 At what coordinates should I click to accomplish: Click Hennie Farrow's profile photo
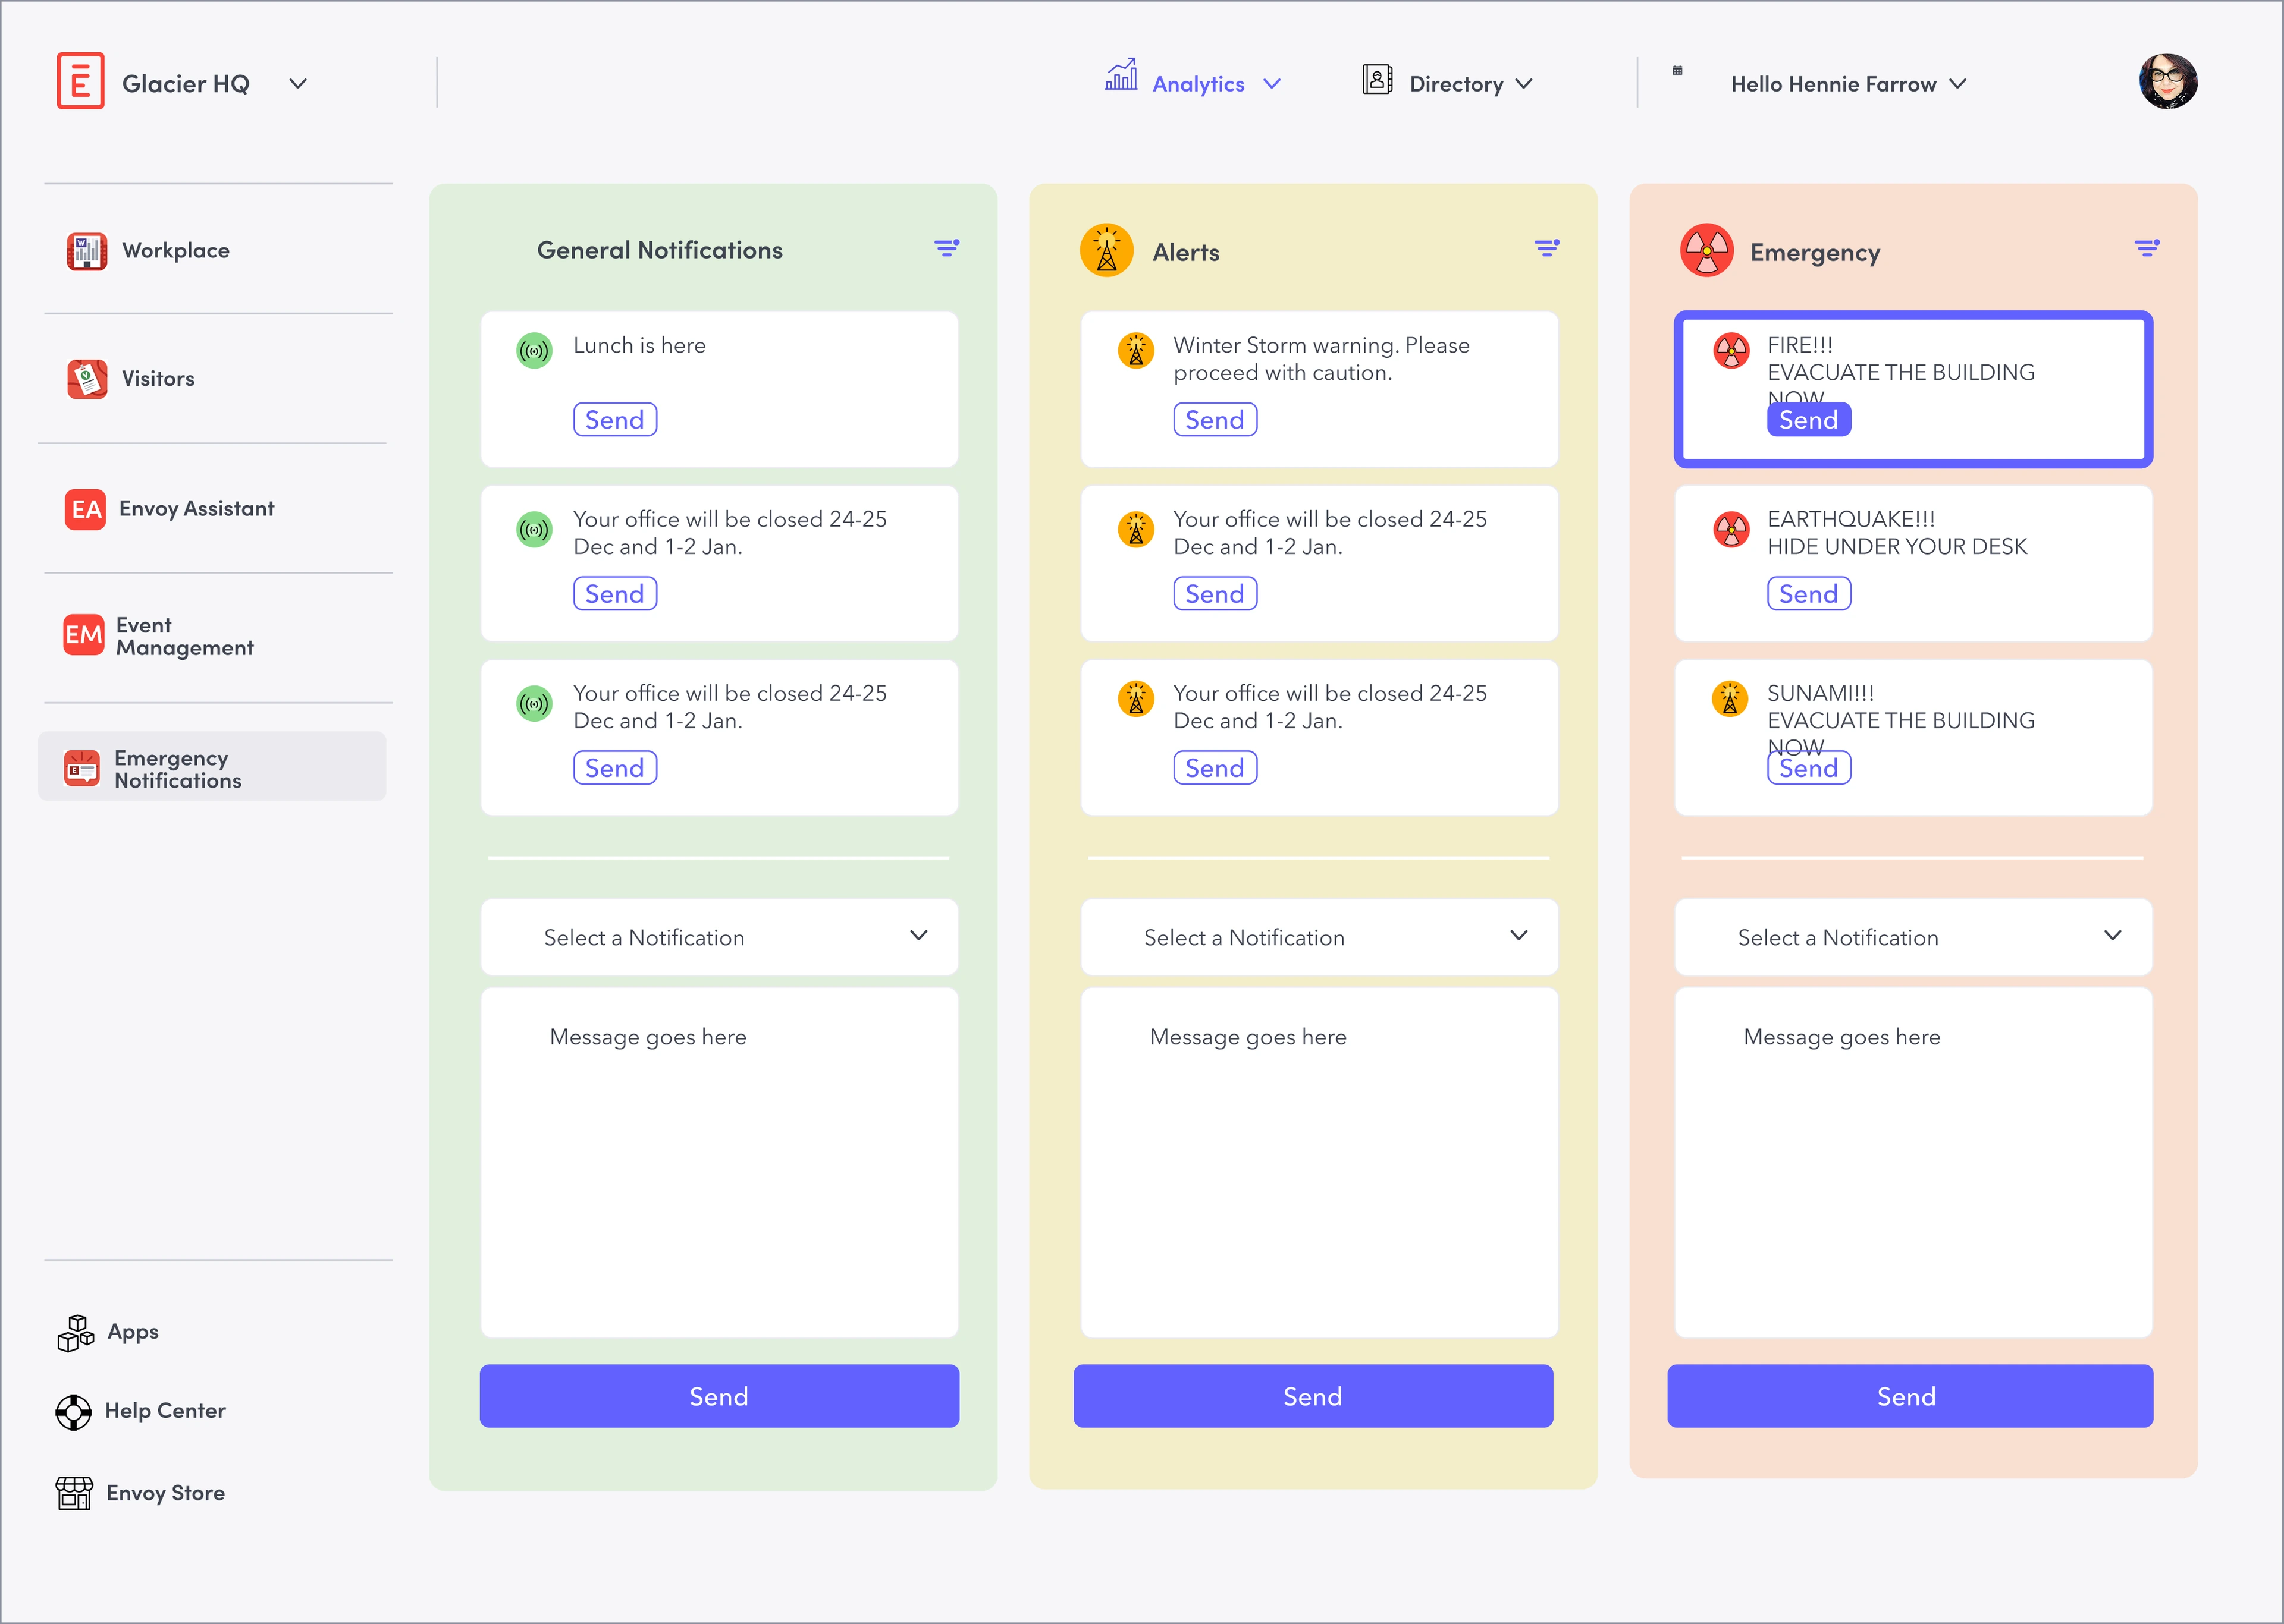pos(2168,81)
